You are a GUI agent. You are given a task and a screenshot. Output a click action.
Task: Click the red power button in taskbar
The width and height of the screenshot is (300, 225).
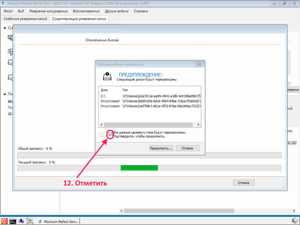[x=4, y=221]
